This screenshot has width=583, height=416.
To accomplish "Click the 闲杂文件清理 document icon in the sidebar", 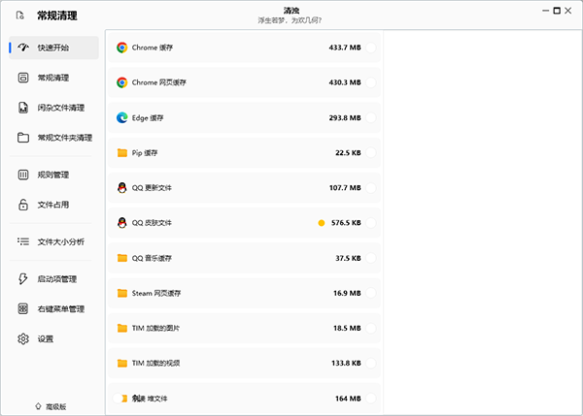I will [x=23, y=108].
